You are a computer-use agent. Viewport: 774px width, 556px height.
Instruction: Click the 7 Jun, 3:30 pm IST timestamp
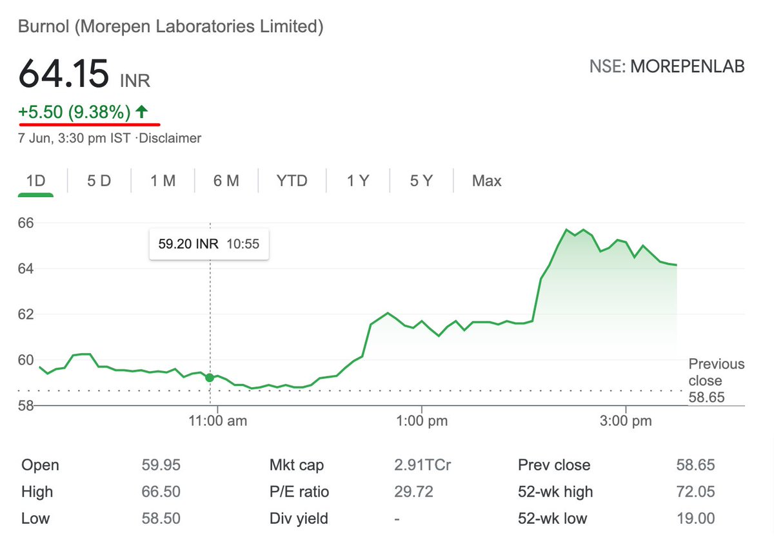(x=75, y=138)
